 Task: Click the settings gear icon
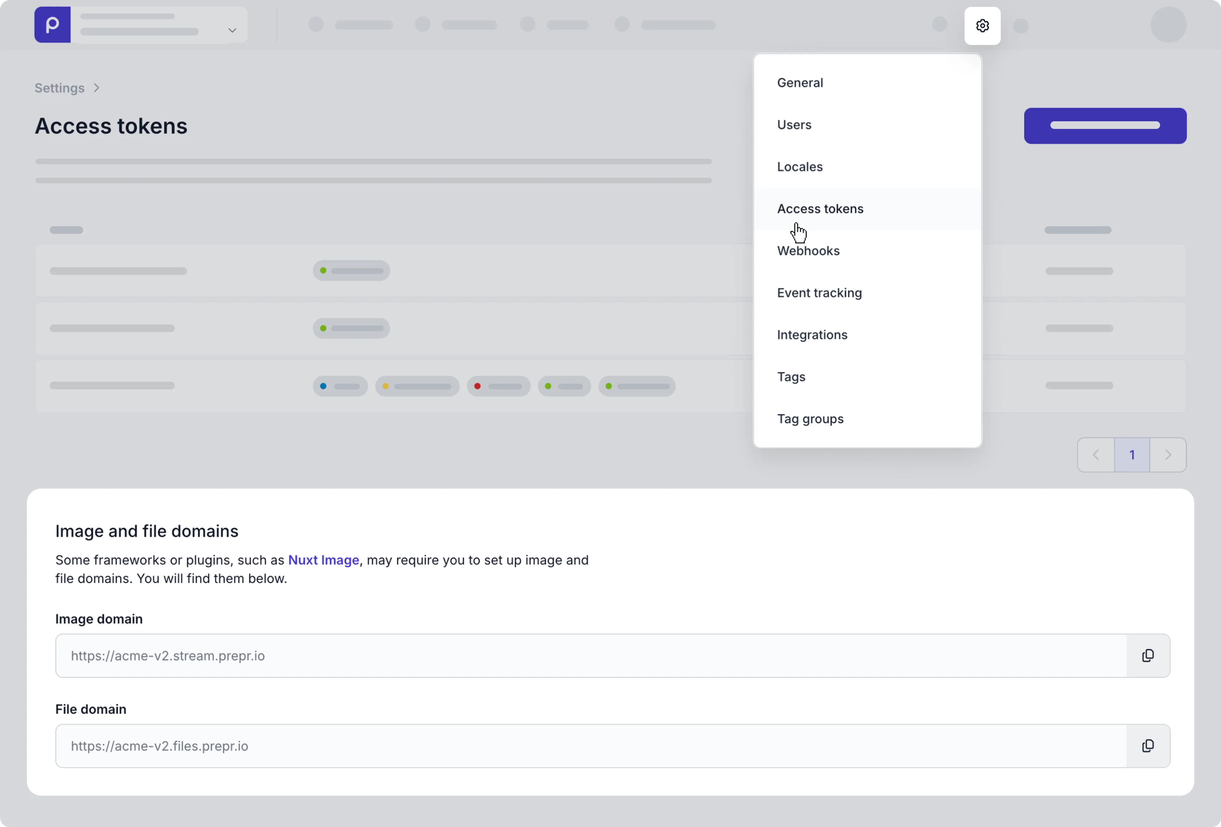(982, 26)
